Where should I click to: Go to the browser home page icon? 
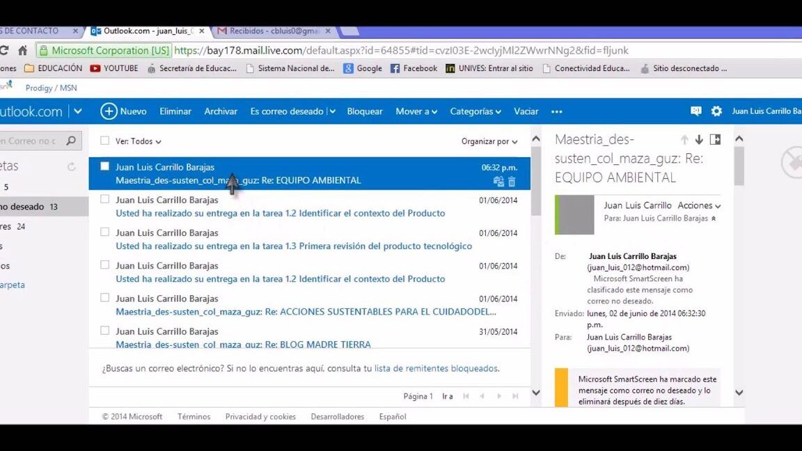tap(22, 50)
